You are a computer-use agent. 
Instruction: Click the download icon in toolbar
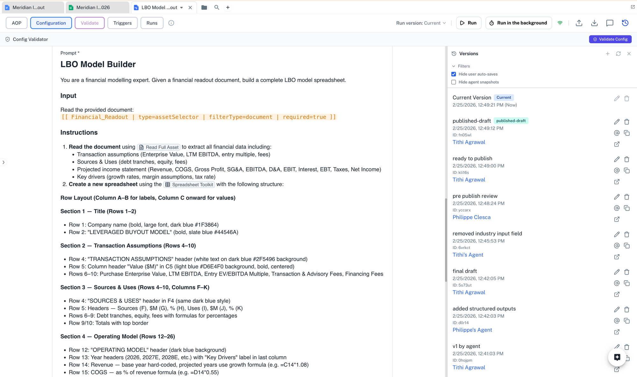pos(594,23)
